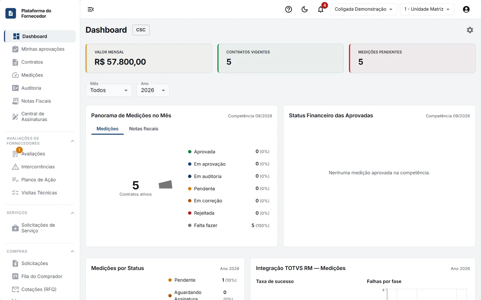Open the help question mark icon
The height and width of the screenshot is (300, 481).
289,9
